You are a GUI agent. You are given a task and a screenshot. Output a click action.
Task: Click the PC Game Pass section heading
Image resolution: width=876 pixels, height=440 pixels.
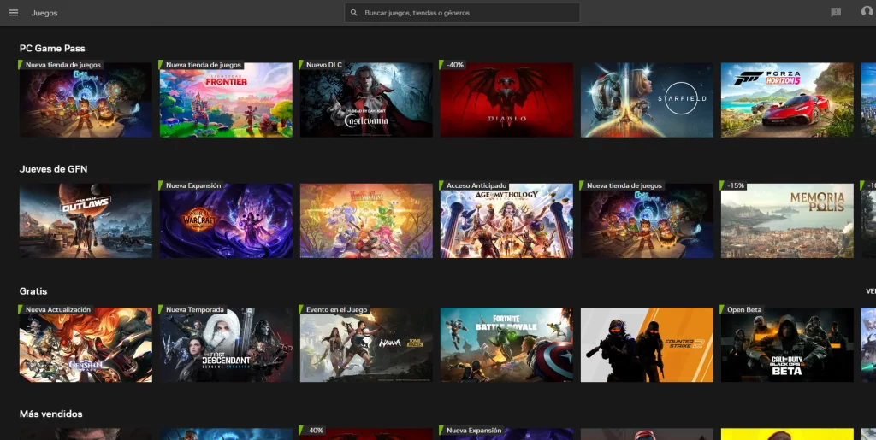[52, 49]
